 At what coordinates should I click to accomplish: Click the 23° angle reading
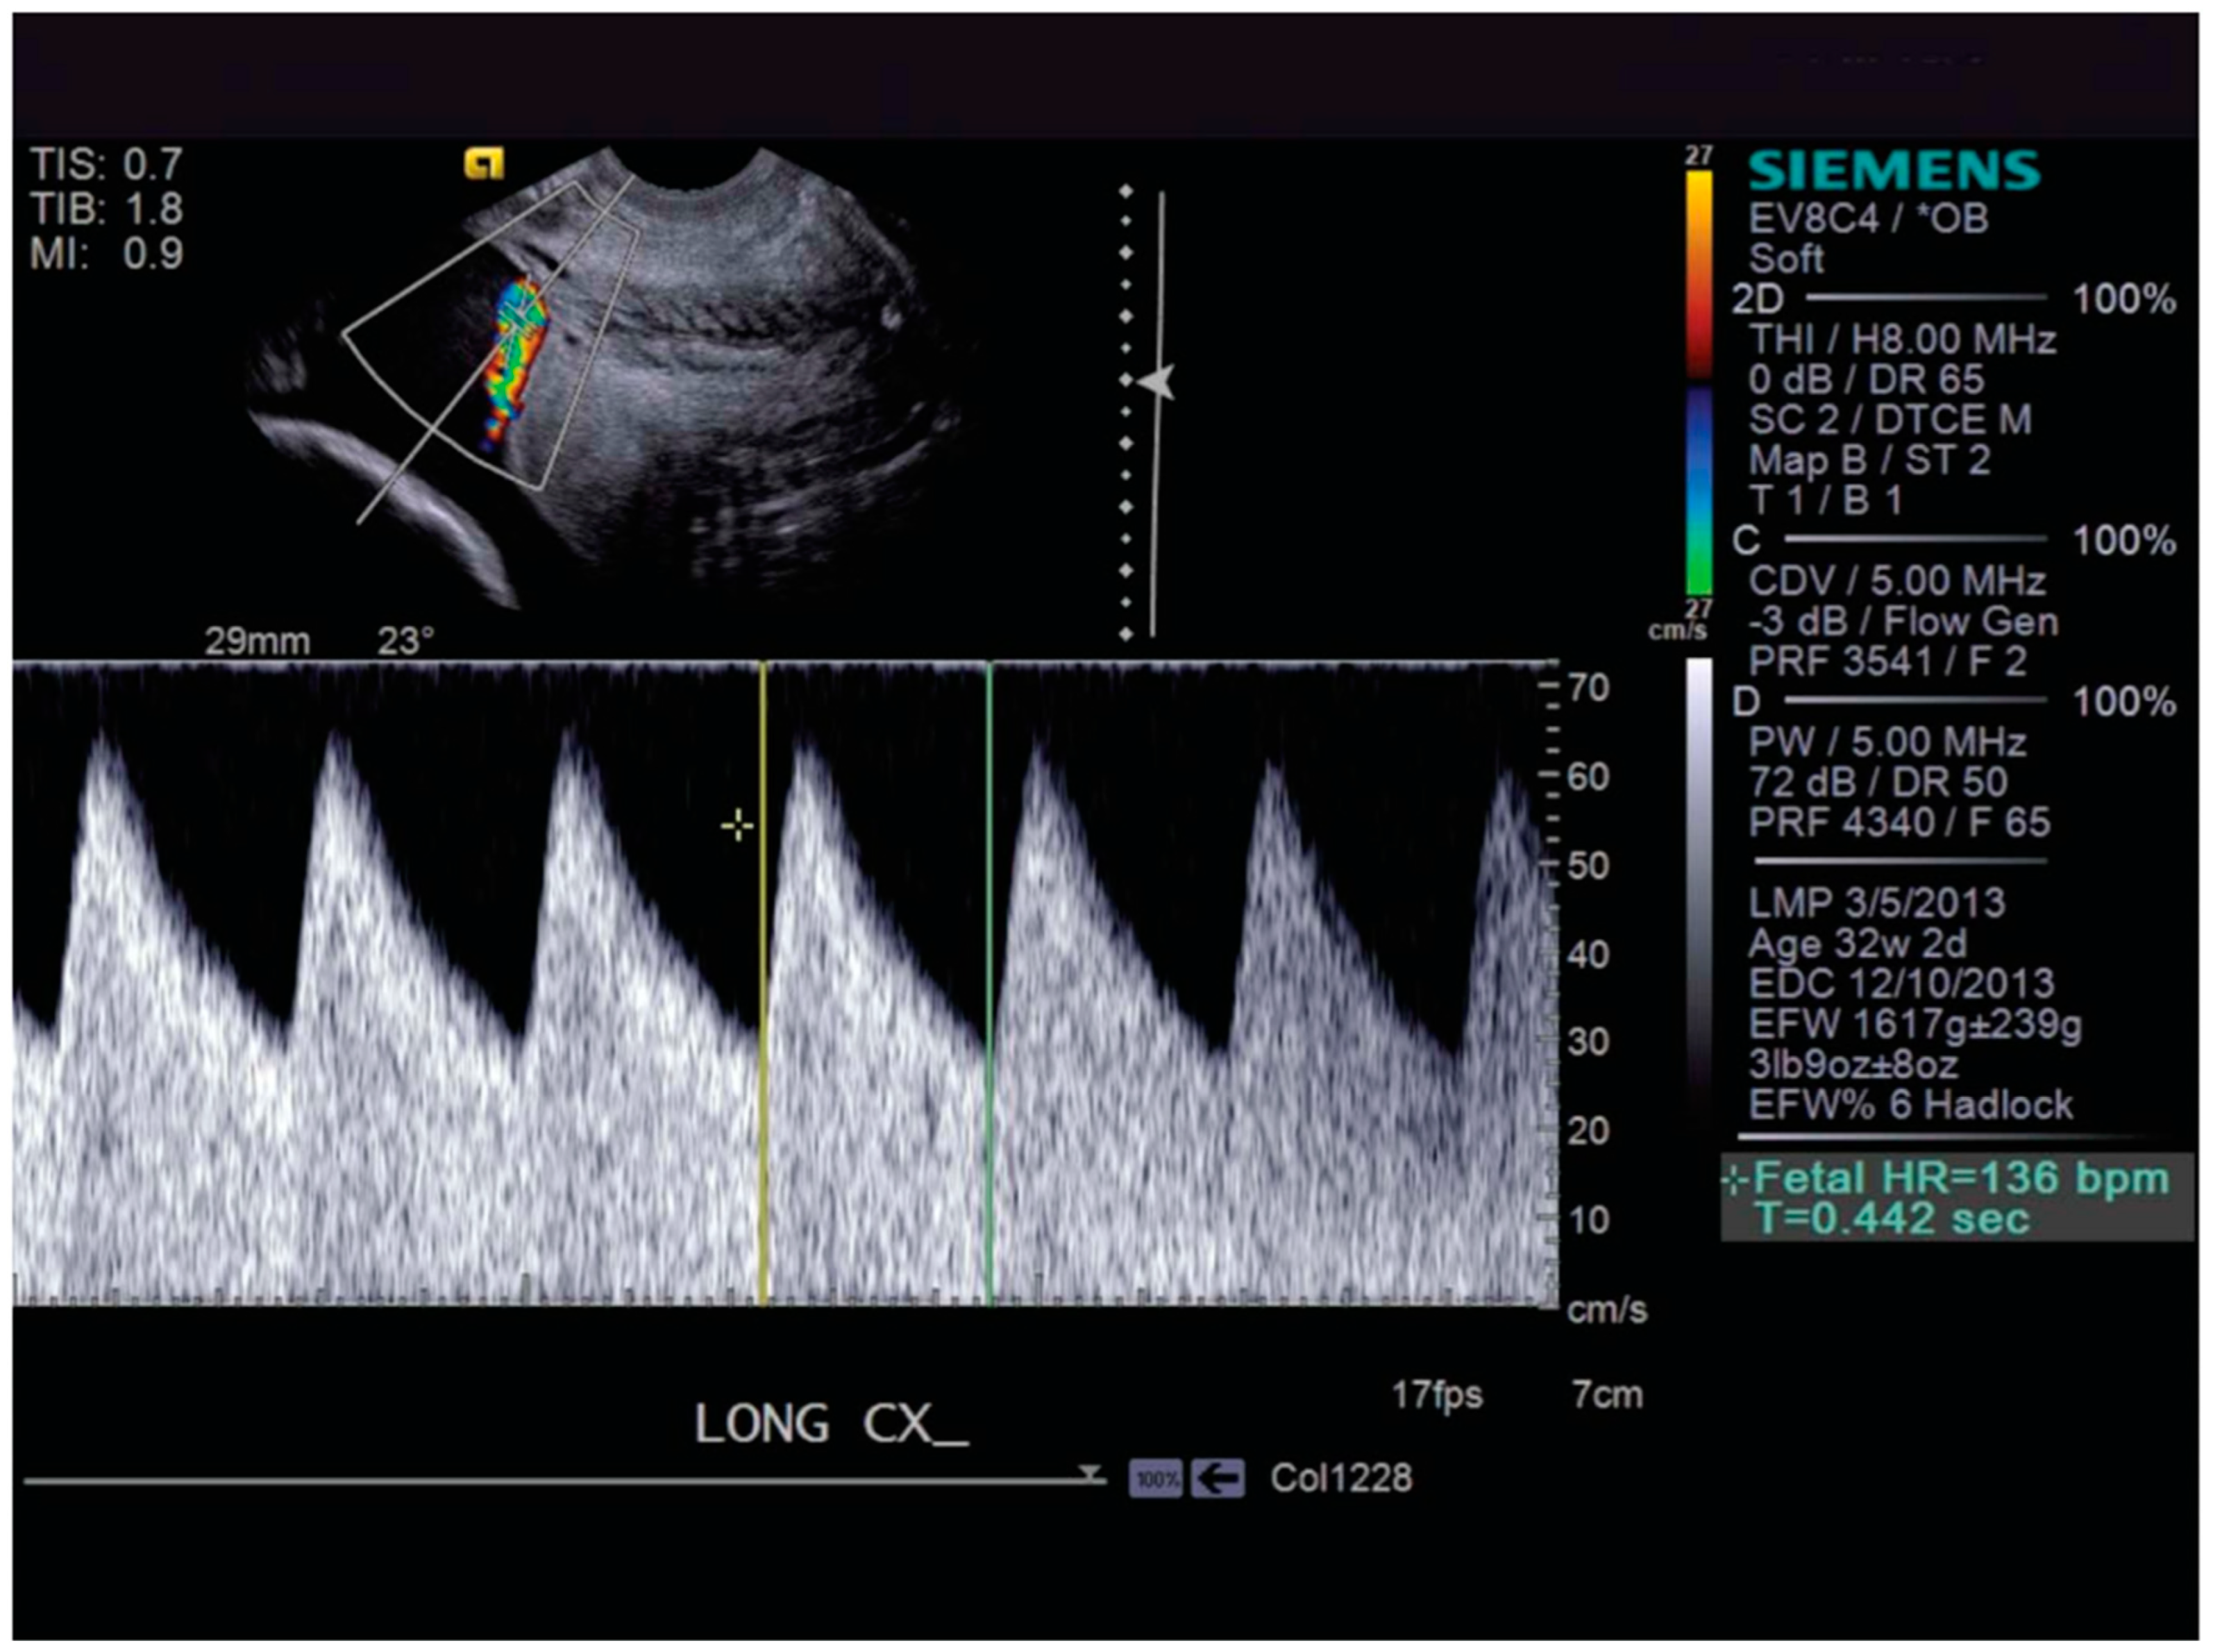[x=406, y=640]
